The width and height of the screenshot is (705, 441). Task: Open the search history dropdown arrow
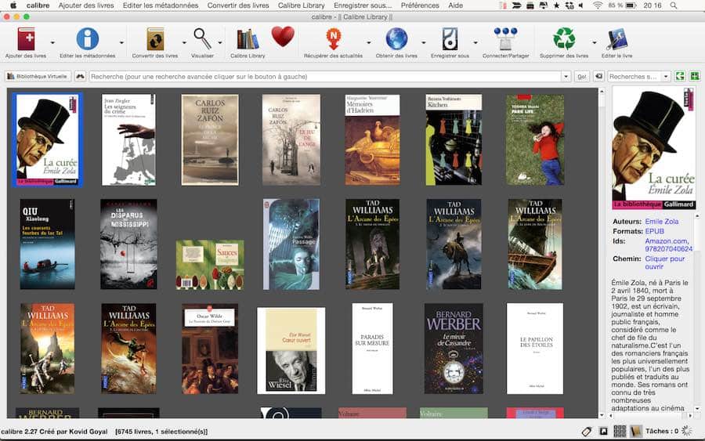[x=566, y=77]
